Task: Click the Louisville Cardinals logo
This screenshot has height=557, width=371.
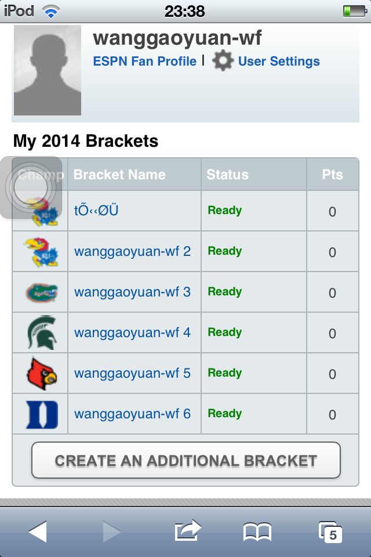Action: (x=41, y=374)
